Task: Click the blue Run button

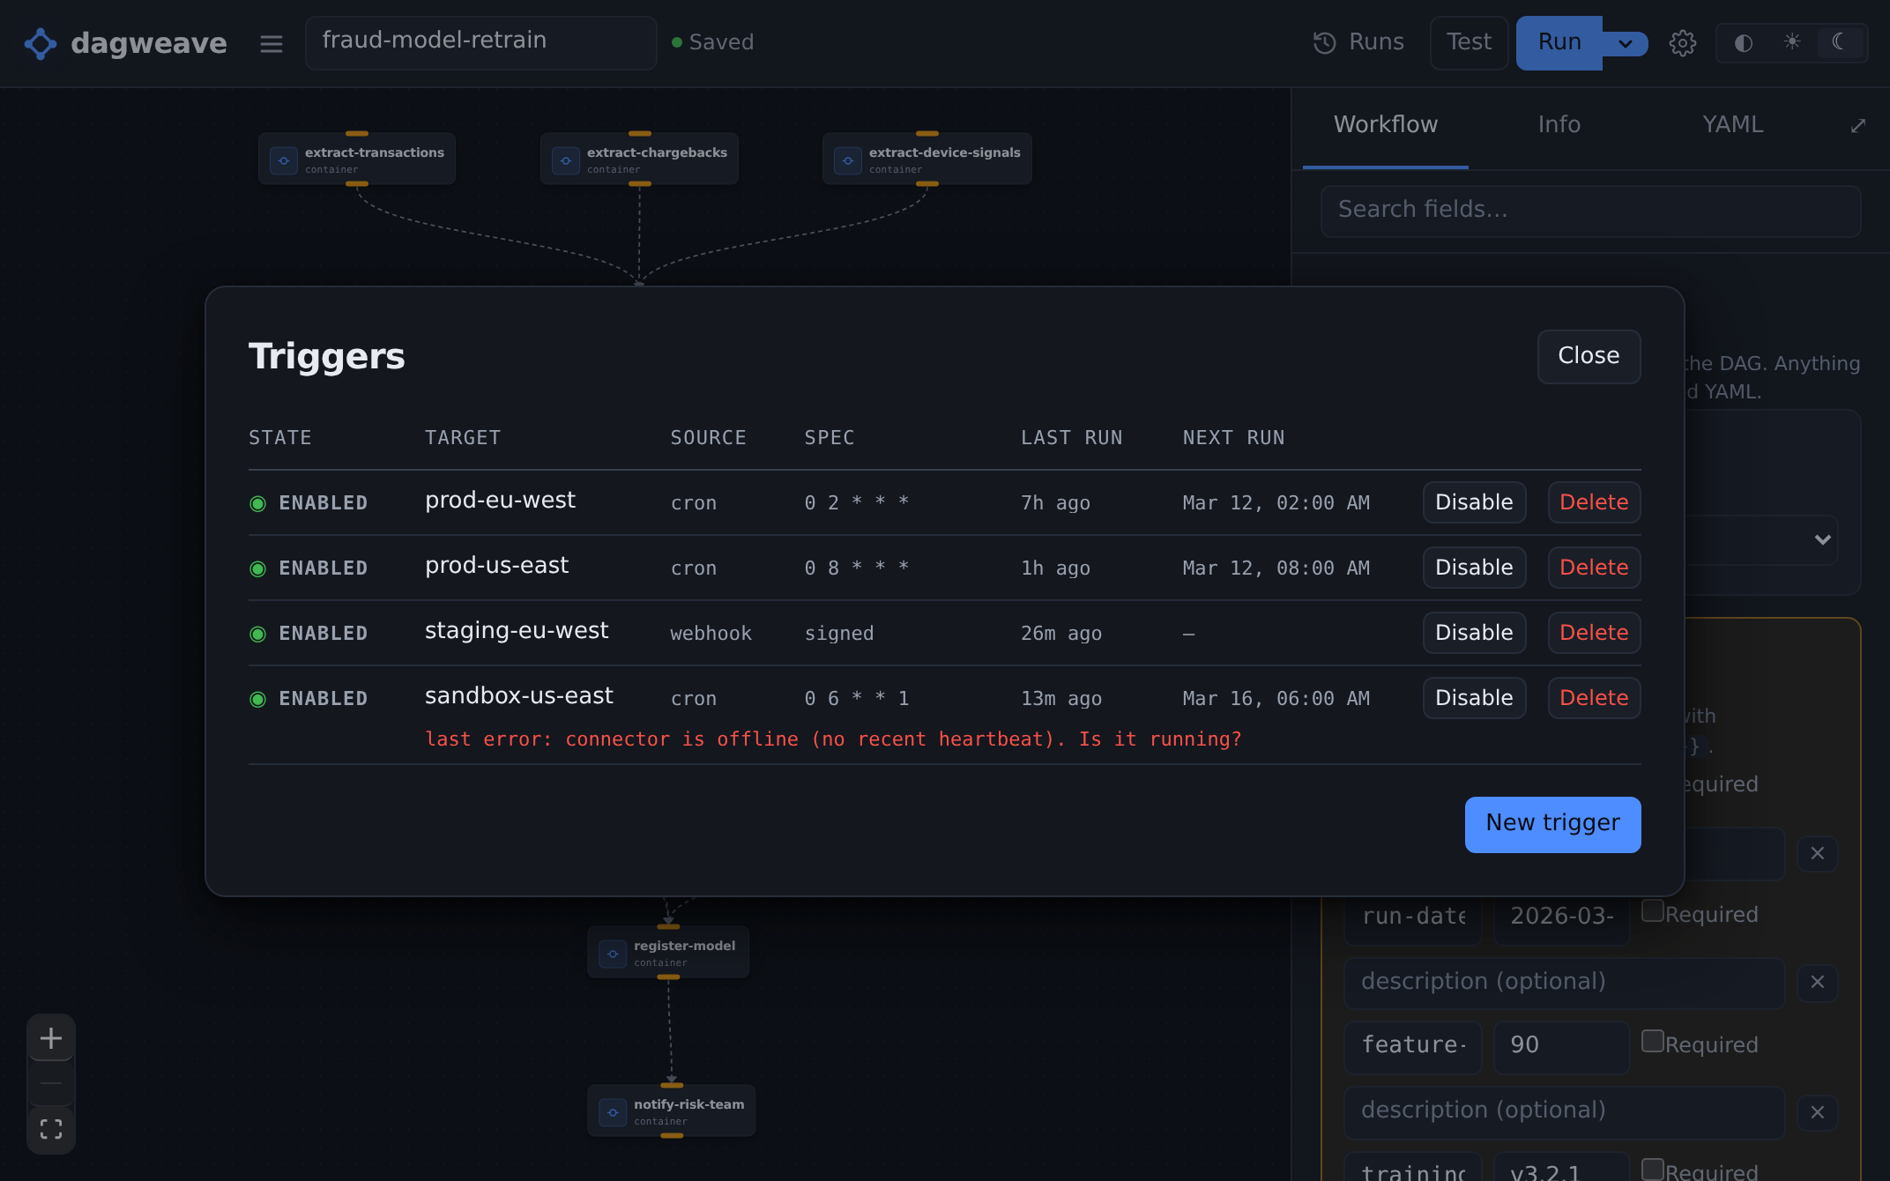Action: pos(1559,42)
